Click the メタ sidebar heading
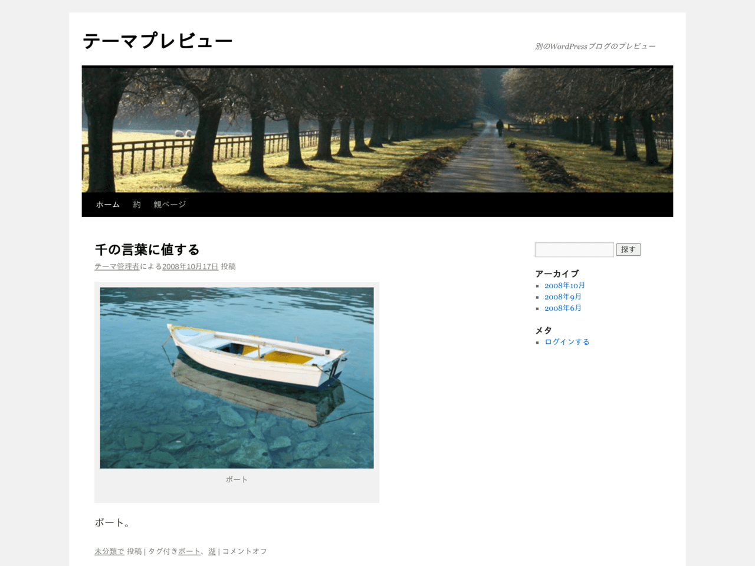Screen dimensions: 755x566 (x=543, y=330)
